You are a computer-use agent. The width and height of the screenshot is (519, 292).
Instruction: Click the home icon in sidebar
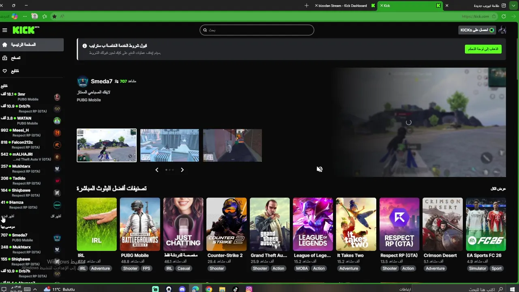[5, 45]
